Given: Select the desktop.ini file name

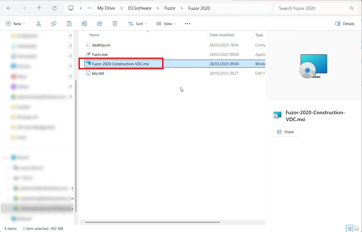Looking at the screenshot, I should (101, 45).
